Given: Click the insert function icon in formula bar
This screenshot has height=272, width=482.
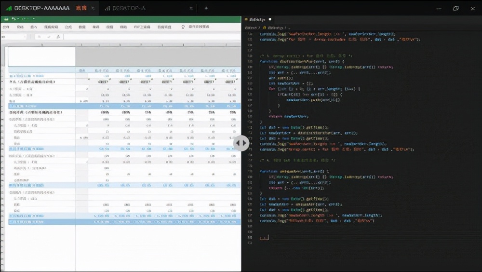Looking at the screenshot, I should 57,37.
